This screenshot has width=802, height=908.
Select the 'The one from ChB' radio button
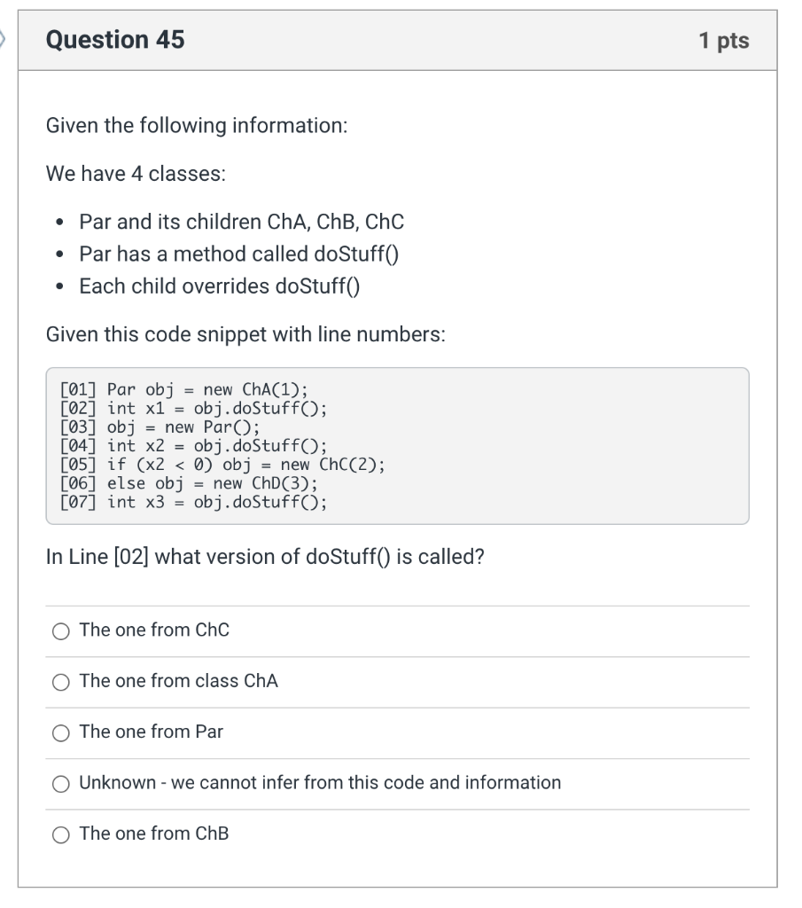61,834
